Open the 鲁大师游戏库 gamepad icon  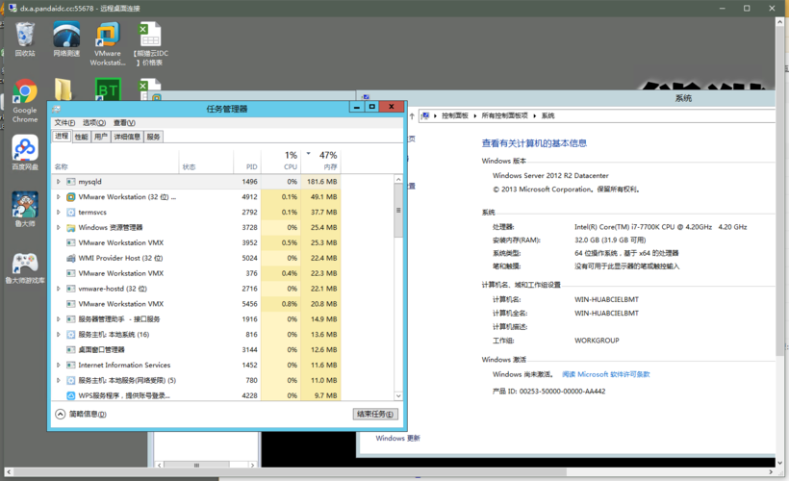25,268
